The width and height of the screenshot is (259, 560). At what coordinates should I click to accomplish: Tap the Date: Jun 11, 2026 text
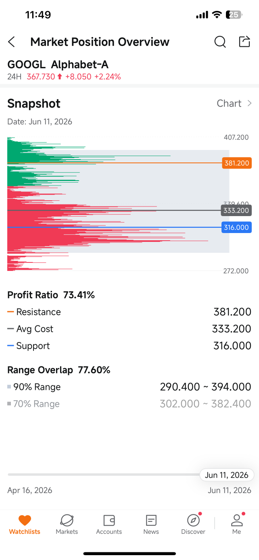[x=40, y=122]
